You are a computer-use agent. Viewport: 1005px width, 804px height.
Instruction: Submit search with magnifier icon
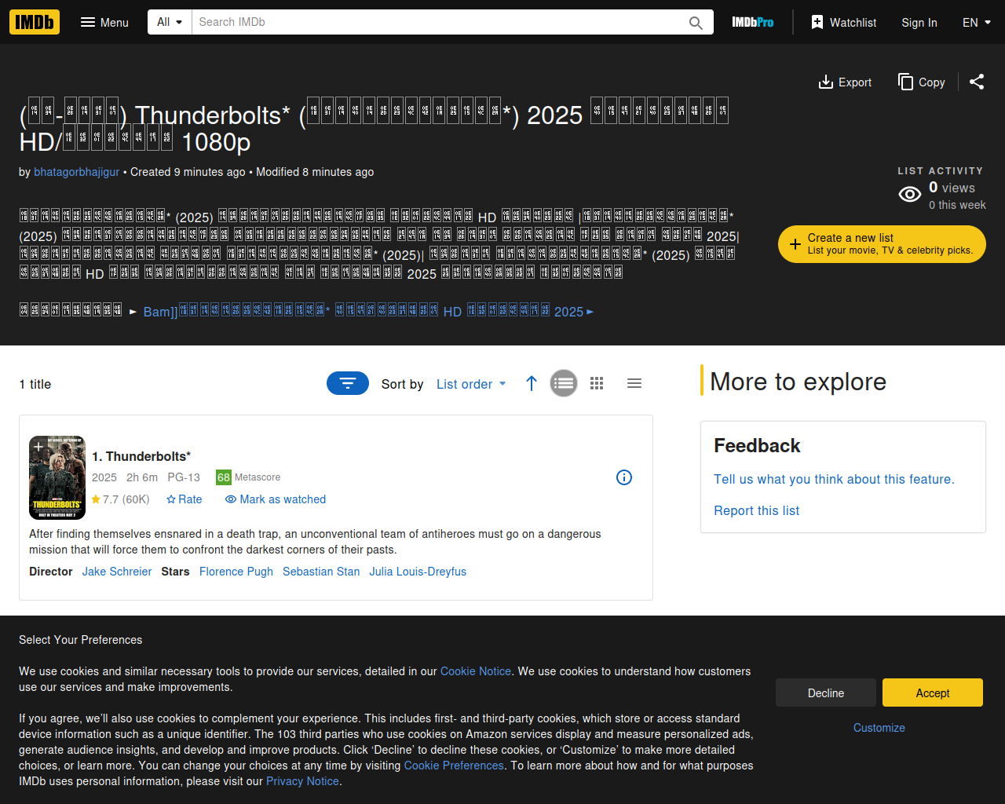696,22
